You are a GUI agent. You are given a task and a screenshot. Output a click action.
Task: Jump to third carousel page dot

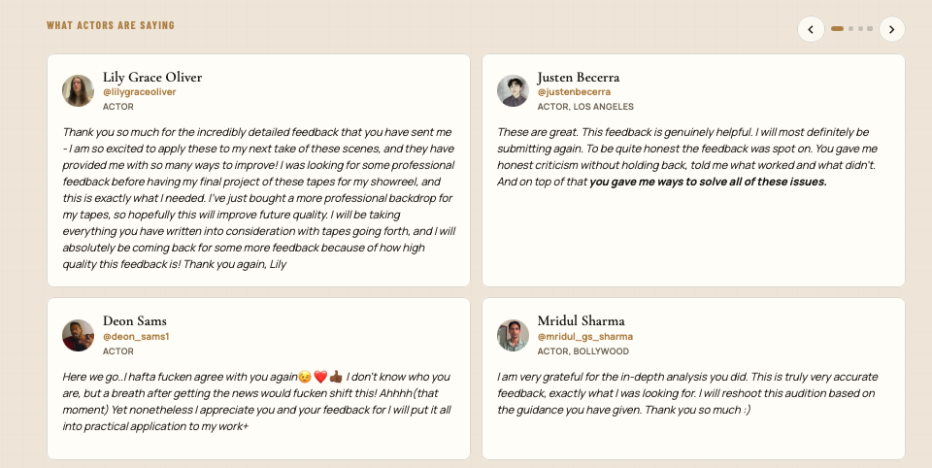pos(860,28)
